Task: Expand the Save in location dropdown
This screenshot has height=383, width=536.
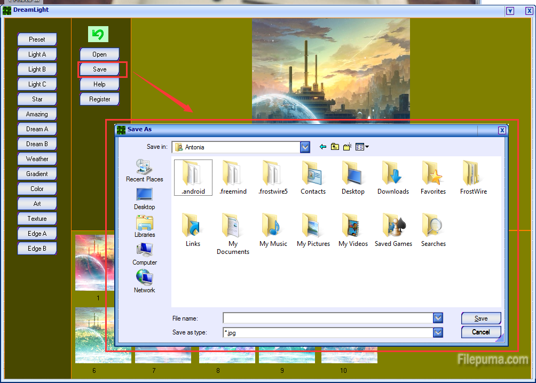Action: coord(305,147)
